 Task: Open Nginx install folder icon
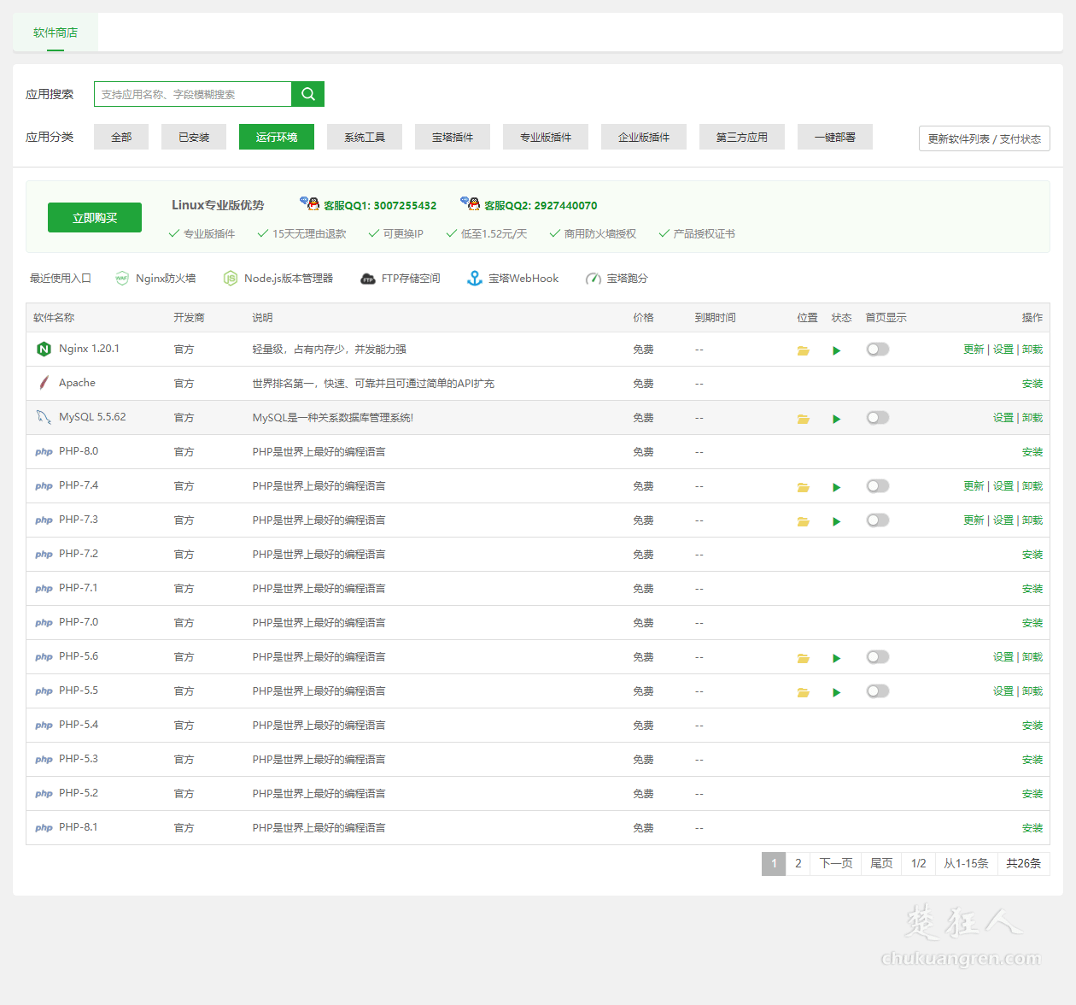[803, 350]
